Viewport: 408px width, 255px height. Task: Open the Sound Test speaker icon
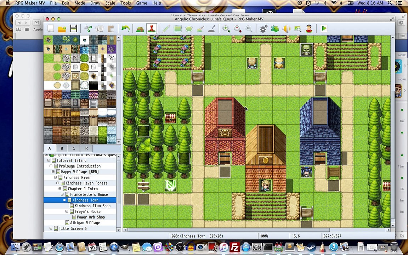[x=286, y=28]
